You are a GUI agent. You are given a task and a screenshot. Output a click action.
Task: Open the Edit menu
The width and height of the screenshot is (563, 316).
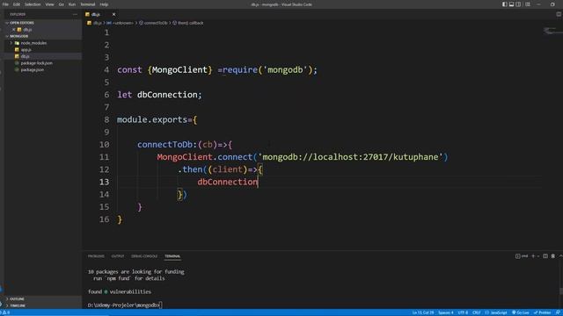tap(17, 4)
